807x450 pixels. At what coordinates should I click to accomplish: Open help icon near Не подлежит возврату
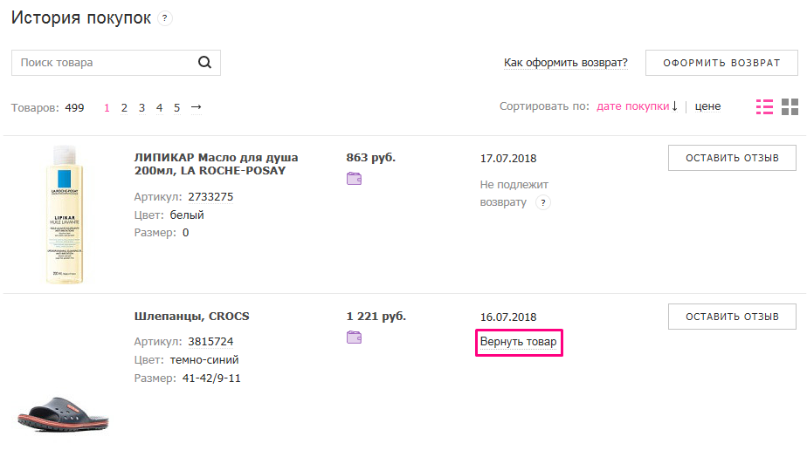[543, 203]
